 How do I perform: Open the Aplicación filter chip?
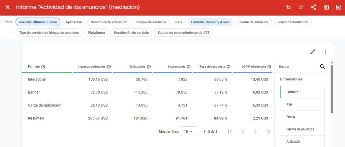click(74, 22)
